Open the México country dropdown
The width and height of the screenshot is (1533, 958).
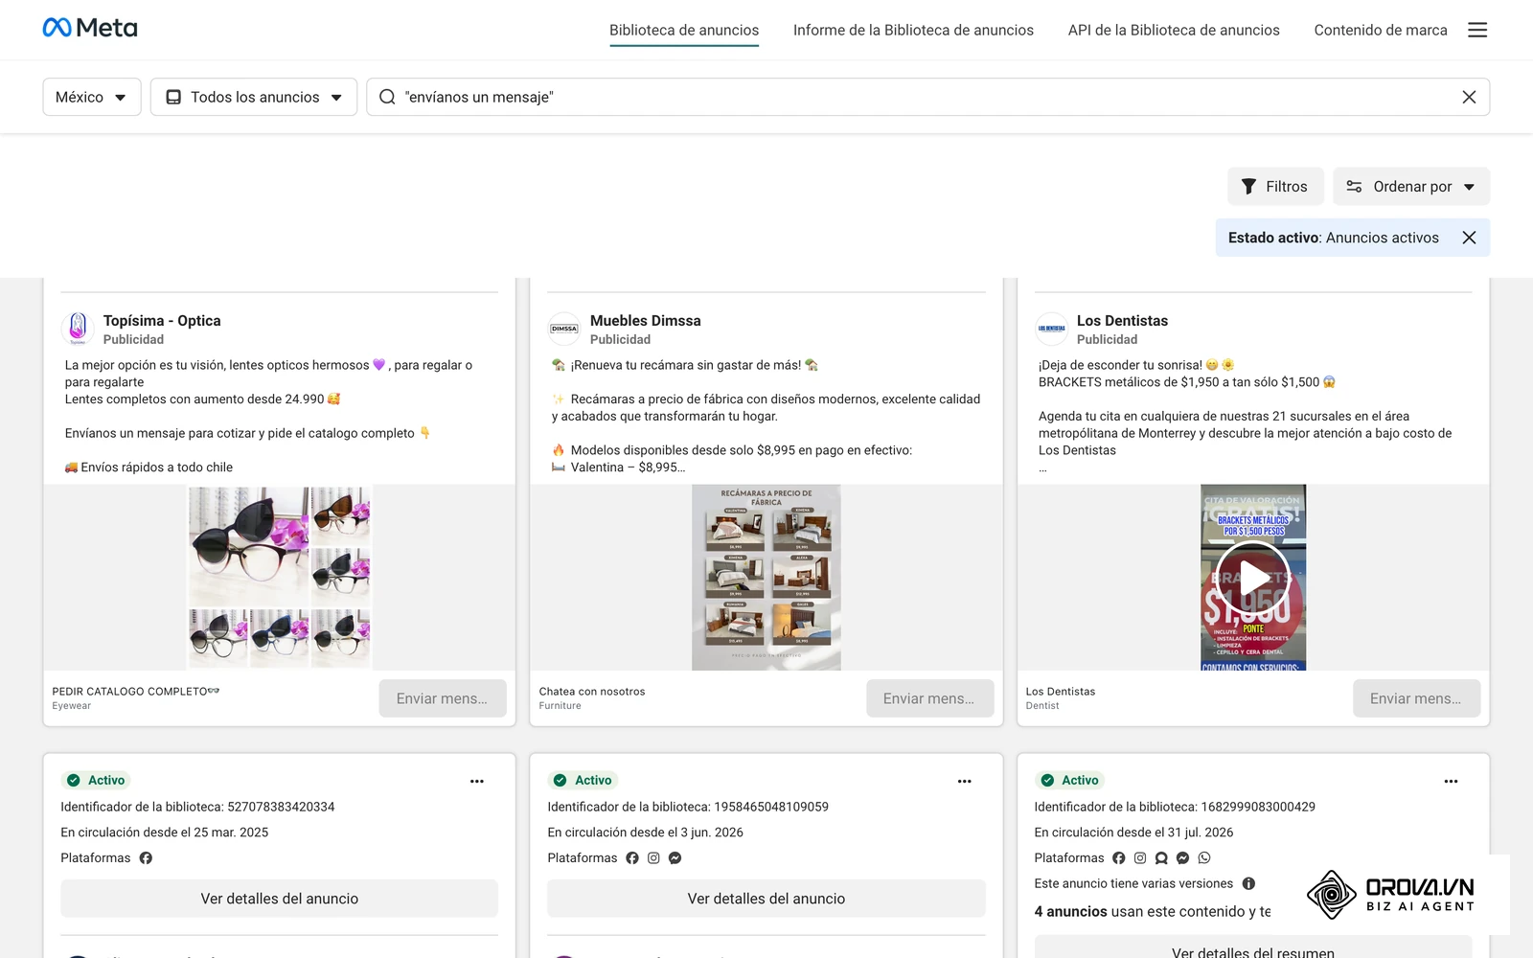(92, 97)
